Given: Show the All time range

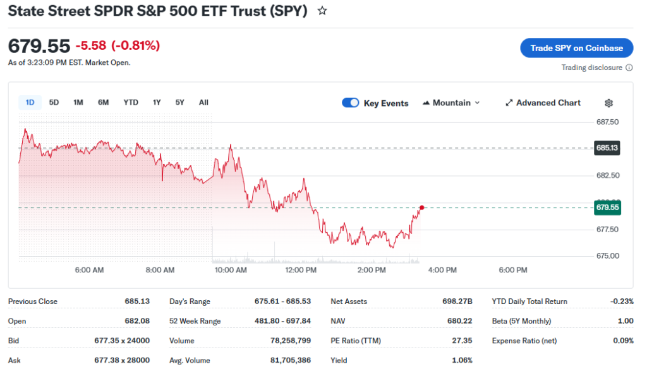Looking at the screenshot, I should (x=203, y=102).
